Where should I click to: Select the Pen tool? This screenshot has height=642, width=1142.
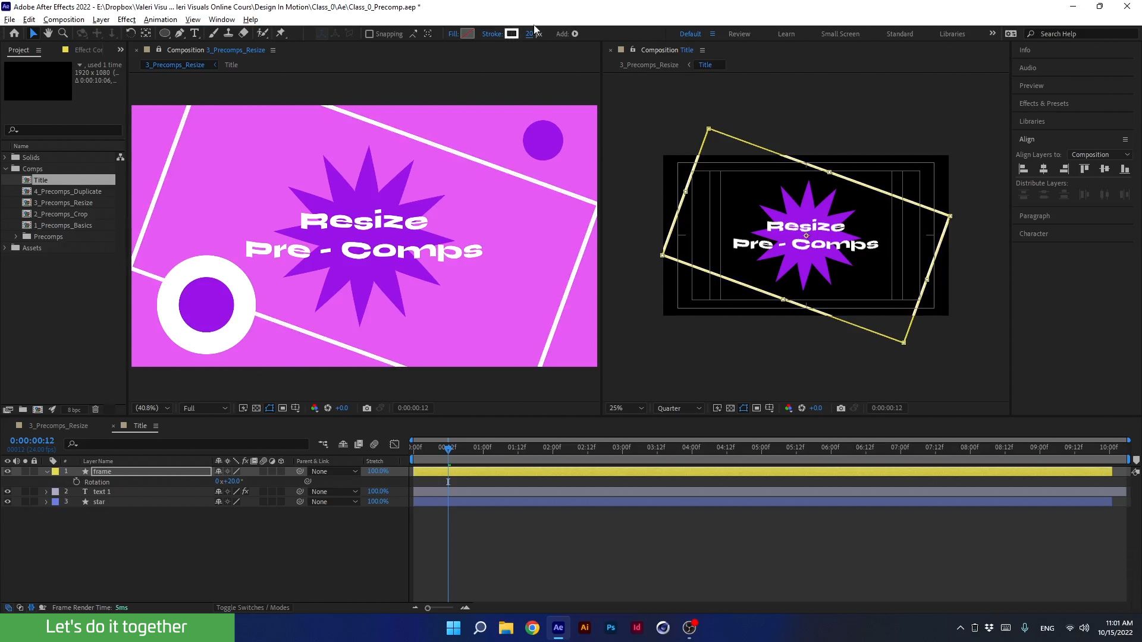point(180,33)
